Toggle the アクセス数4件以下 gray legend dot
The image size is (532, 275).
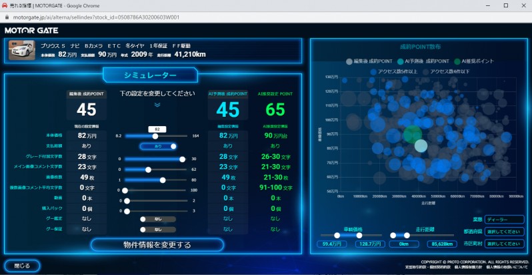(426, 71)
